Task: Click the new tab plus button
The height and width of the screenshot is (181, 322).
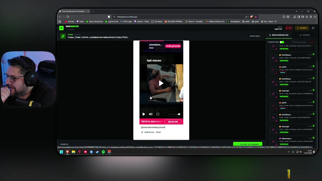Action: click(93, 11)
